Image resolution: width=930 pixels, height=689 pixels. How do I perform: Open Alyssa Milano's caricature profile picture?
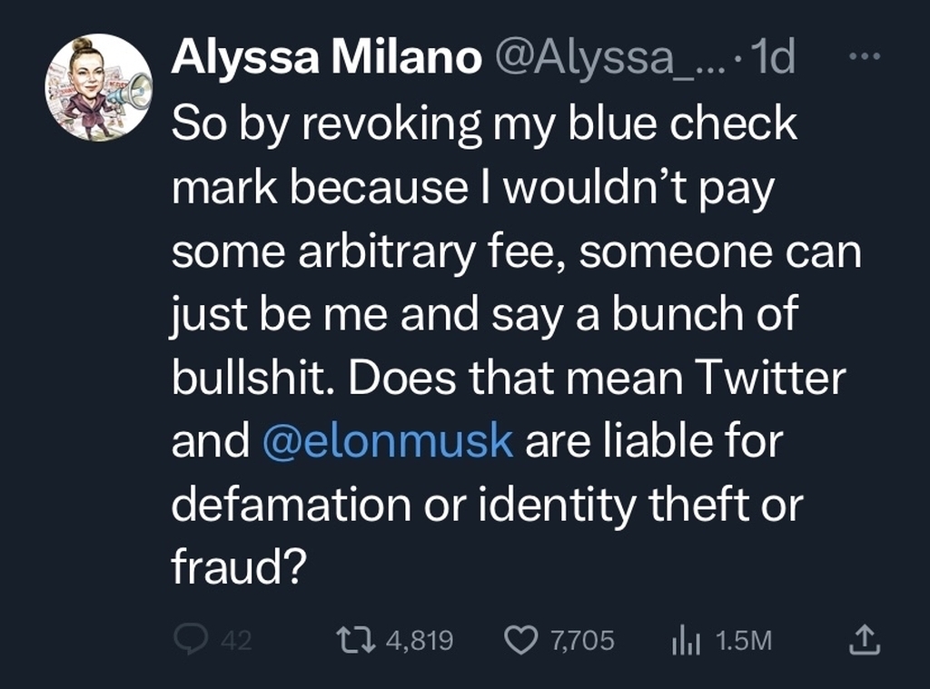click(x=99, y=88)
